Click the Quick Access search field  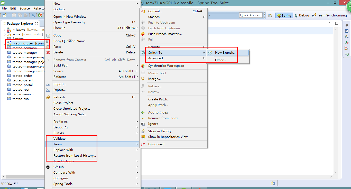pyautogui.click(x=251, y=15)
